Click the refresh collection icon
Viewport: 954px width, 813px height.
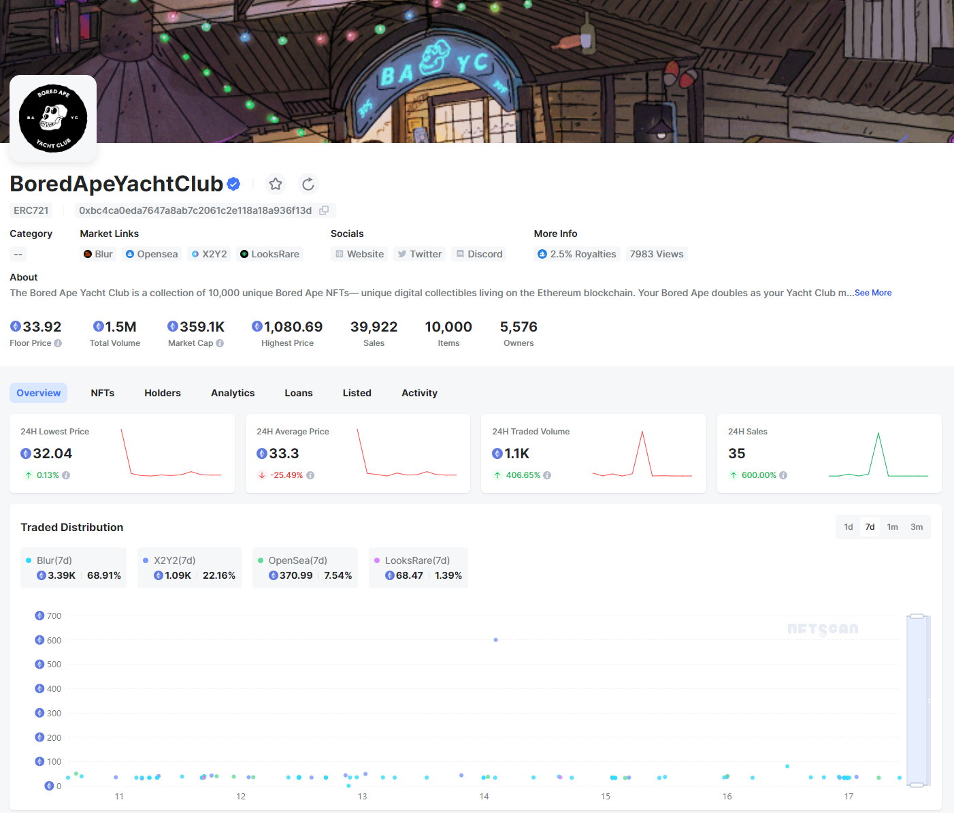click(x=308, y=184)
